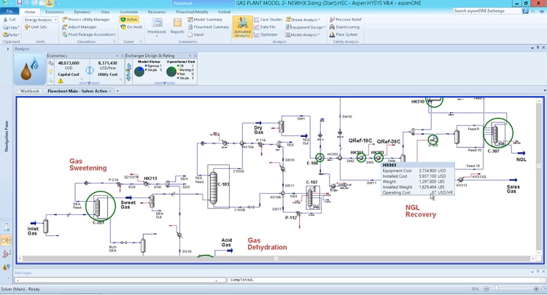Set the solver to Active

[x=129, y=20]
